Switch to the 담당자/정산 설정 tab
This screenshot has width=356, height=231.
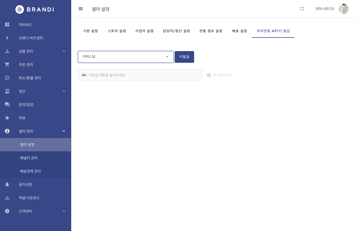[x=176, y=31]
